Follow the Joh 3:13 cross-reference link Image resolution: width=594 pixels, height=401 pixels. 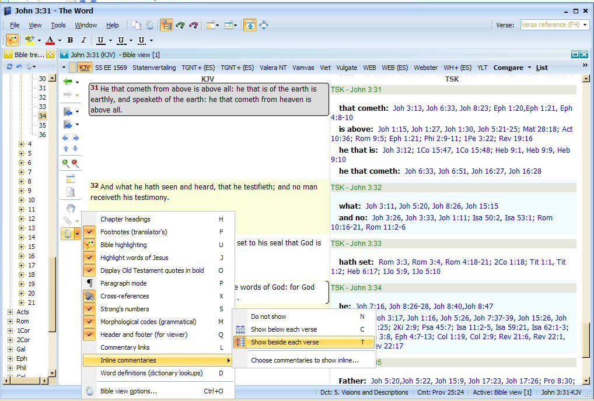click(x=407, y=108)
